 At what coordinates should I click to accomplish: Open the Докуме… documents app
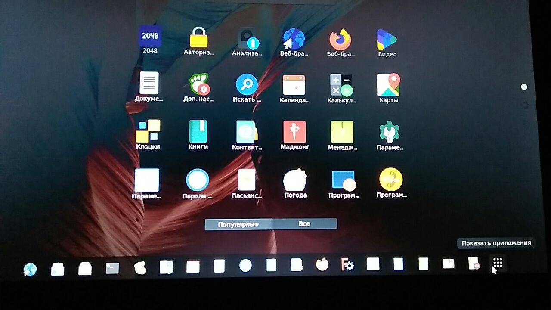tap(149, 87)
